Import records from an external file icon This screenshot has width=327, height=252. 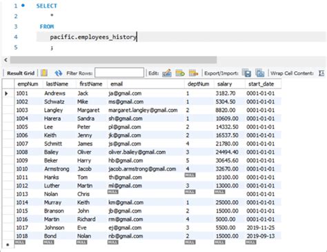[260, 73]
